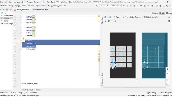Click the Zoom In plus button

pyautogui.click(x=167, y=73)
